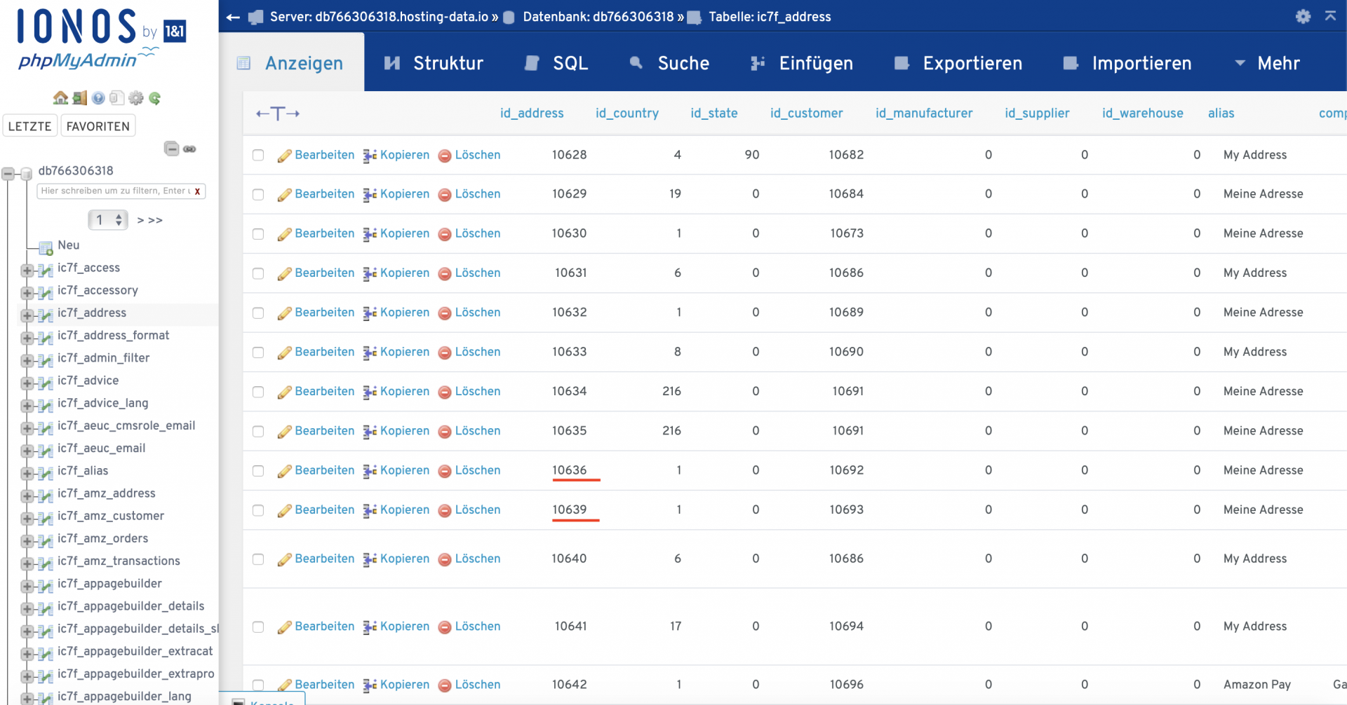
Task: Click the New table icon beside Neu
Action: pos(46,247)
